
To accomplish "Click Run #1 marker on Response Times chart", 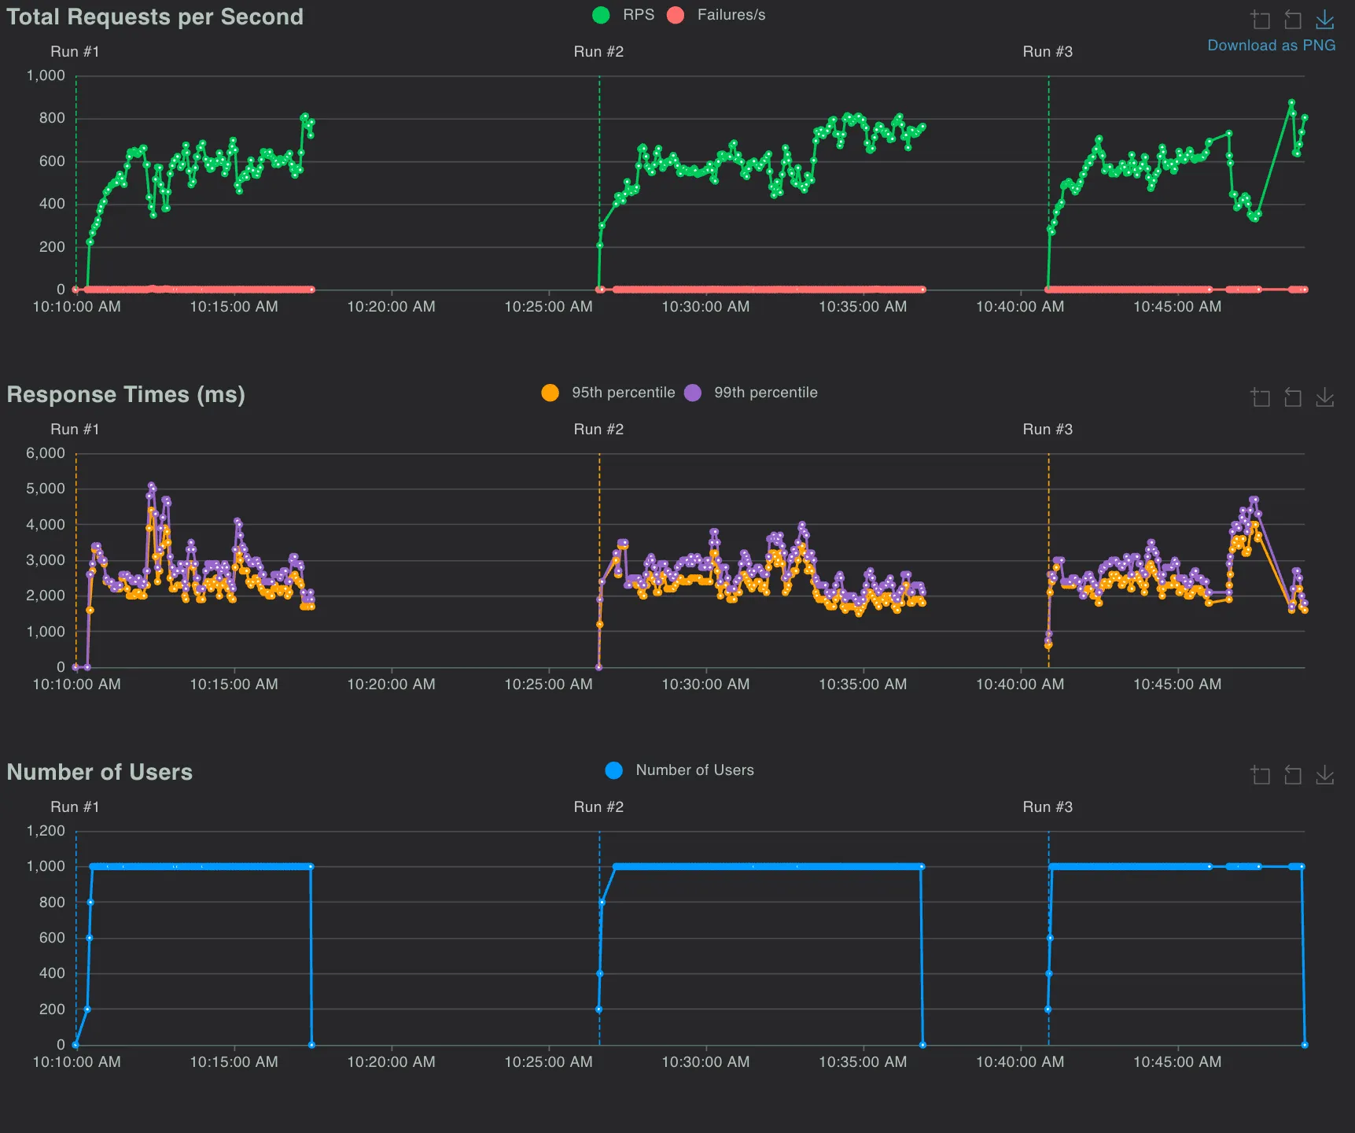I will 75,430.
